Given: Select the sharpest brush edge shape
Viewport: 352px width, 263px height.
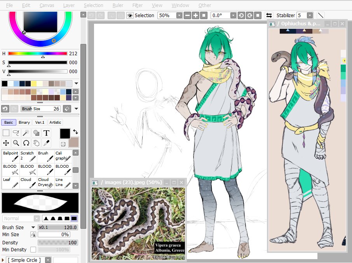Looking at the screenshot, I should pos(46,218).
